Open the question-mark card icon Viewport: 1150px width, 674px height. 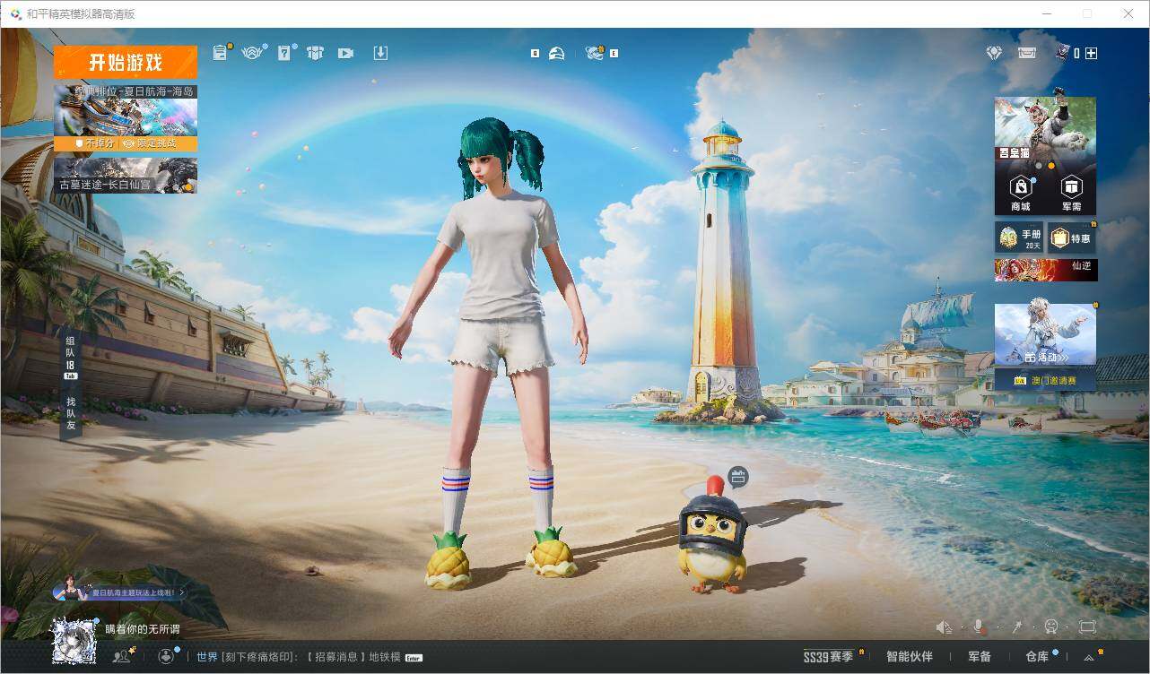[x=284, y=53]
